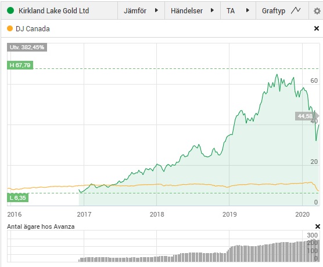This screenshot has height=267, width=323.
Task: Click the 2016 axis label
Action: point(14,214)
